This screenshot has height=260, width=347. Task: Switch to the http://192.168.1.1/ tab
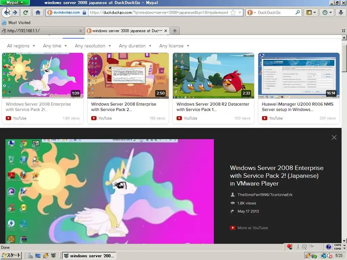tap(42, 31)
